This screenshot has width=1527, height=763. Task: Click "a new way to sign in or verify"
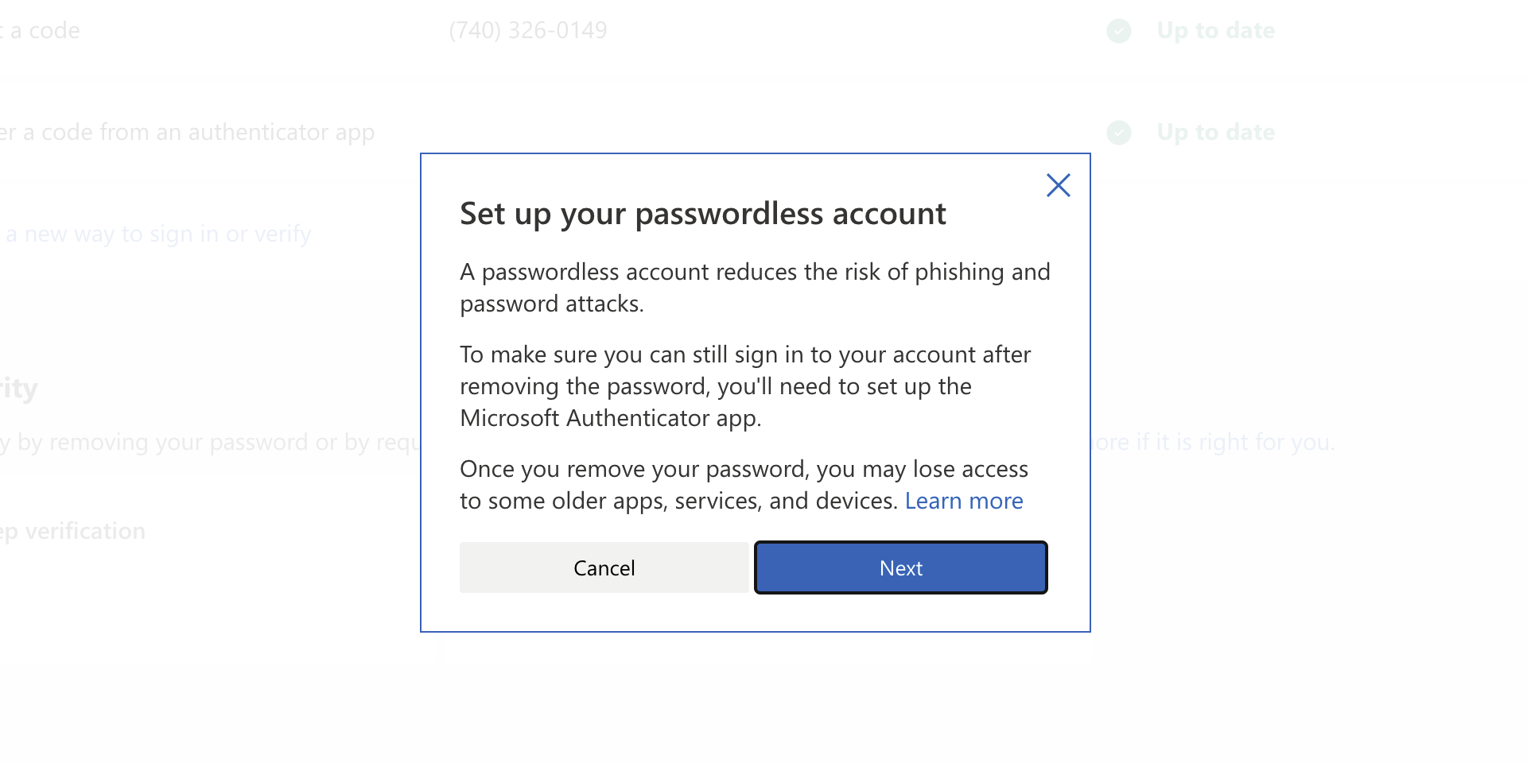click(x=156, y=234)
